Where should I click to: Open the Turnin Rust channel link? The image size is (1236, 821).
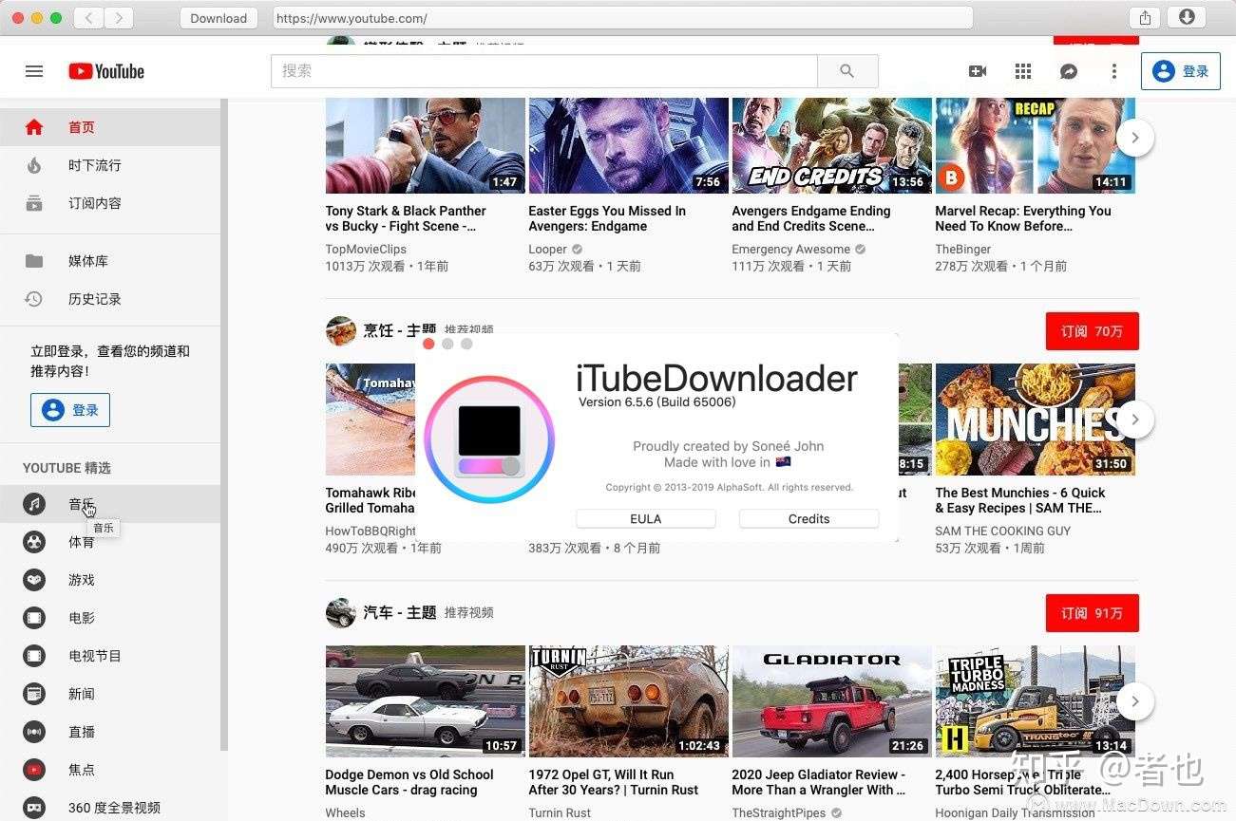[560, 813]
